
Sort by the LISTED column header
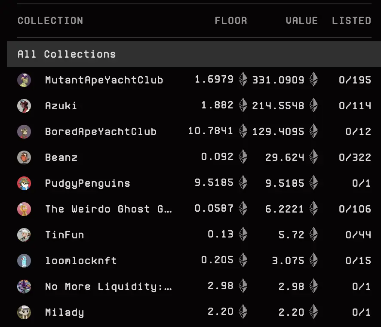coord(351,21)
